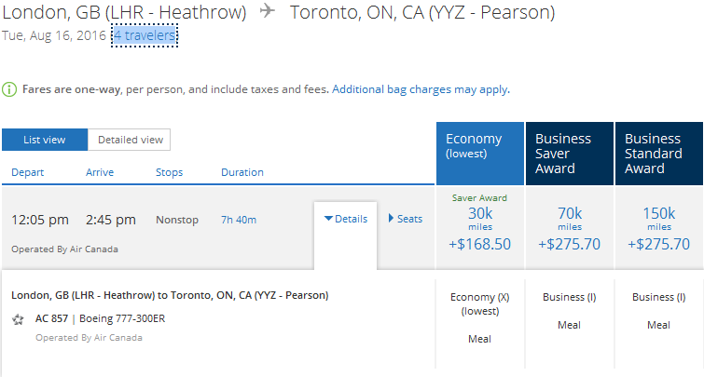This screenshot has height=377, width=704.
Task: Sort flights by Arrive column
Action: 100,172
